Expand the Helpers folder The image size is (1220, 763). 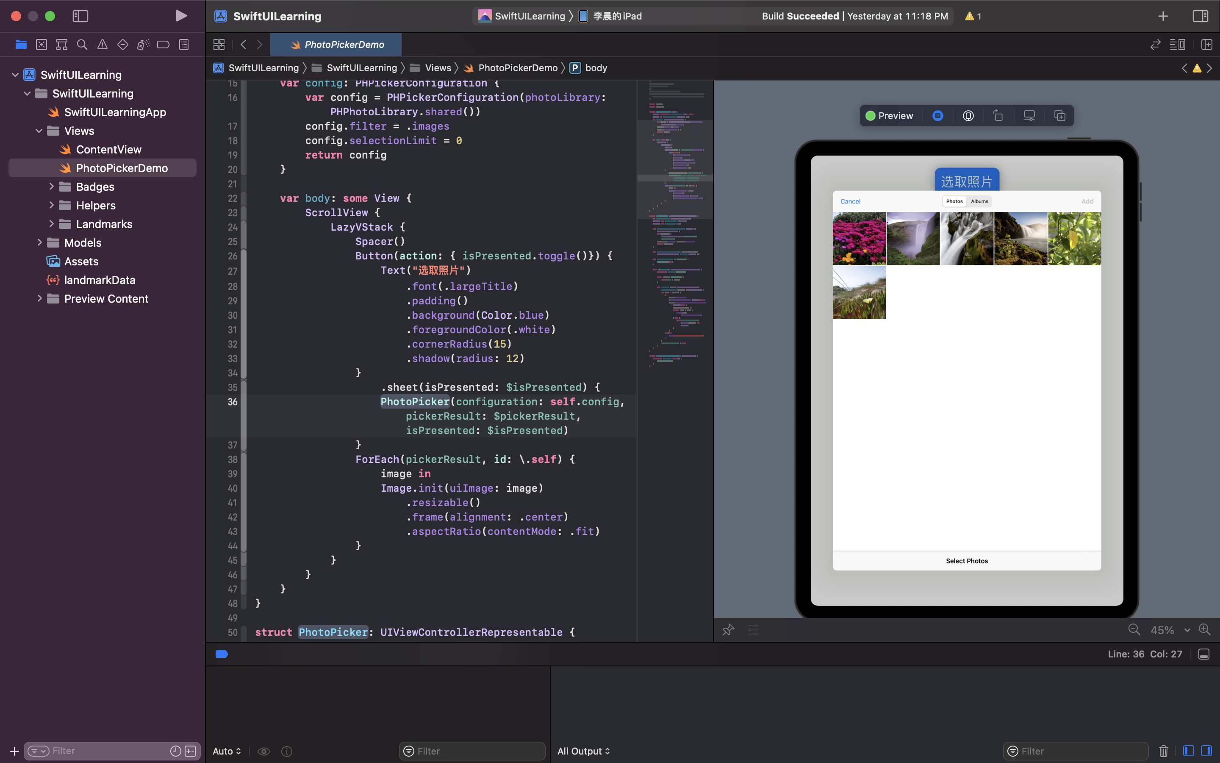coord(51,206)
